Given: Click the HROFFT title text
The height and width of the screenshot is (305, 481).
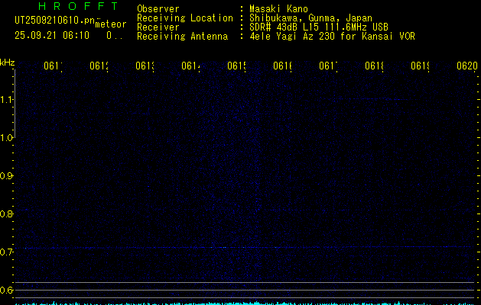Looking at the screenshot, I should coord(78,6).
